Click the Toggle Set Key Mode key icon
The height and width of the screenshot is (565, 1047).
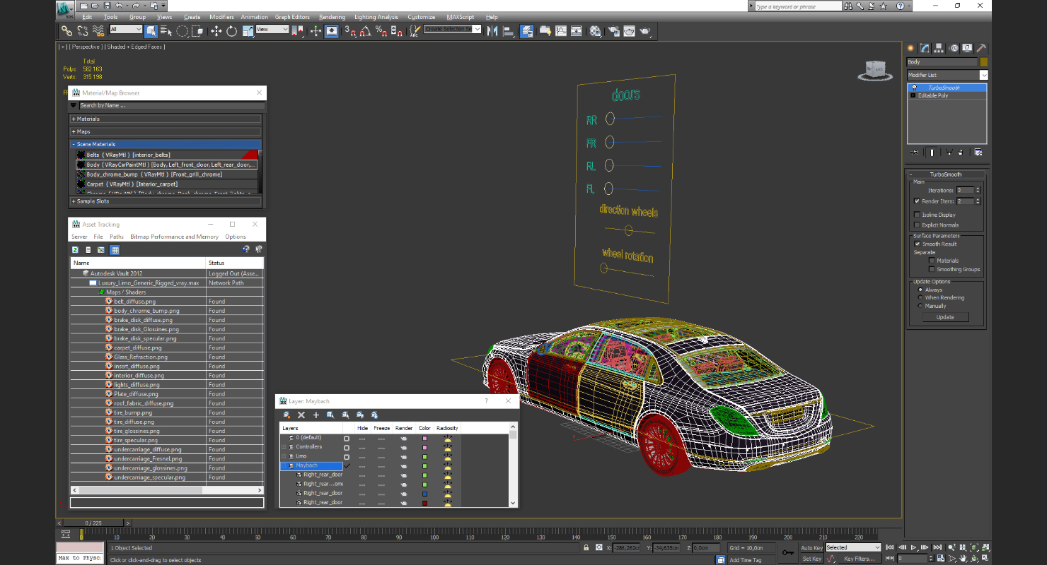tap(787, 552)
